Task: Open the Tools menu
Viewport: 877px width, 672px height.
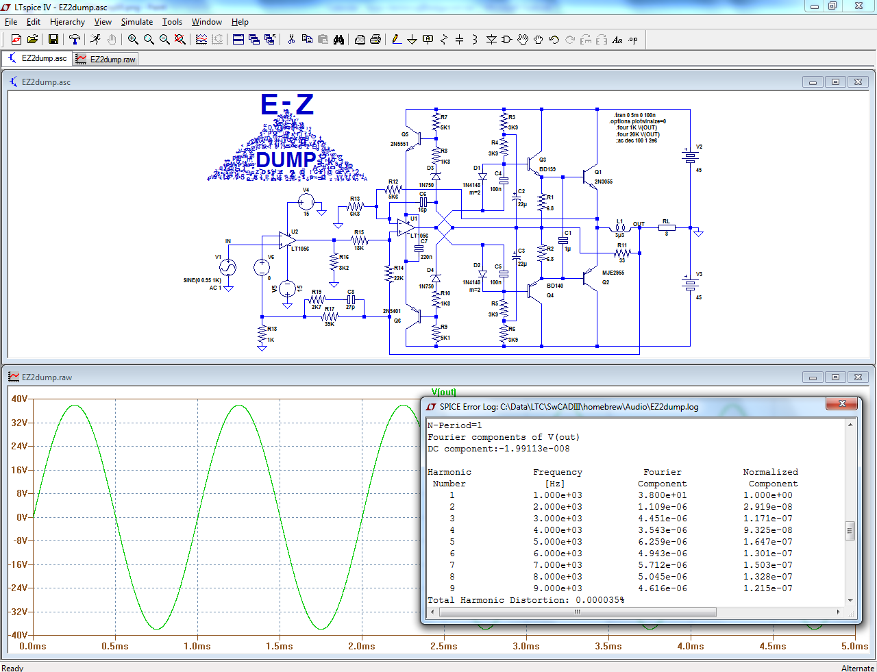Action: pyautogui.click(x=172, y=22)
